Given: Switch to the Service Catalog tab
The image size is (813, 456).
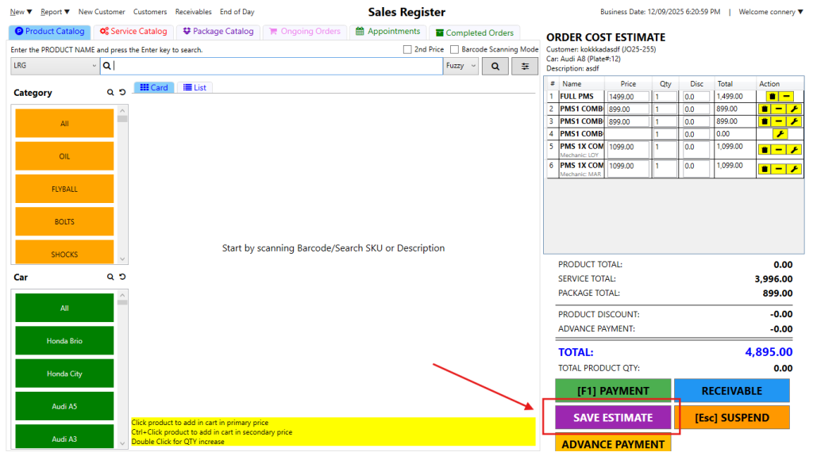Looking at the screenshot, I should click(x=133, y=32).
